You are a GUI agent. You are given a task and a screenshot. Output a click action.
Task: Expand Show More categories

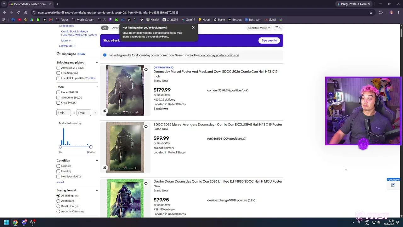[67, 46]
